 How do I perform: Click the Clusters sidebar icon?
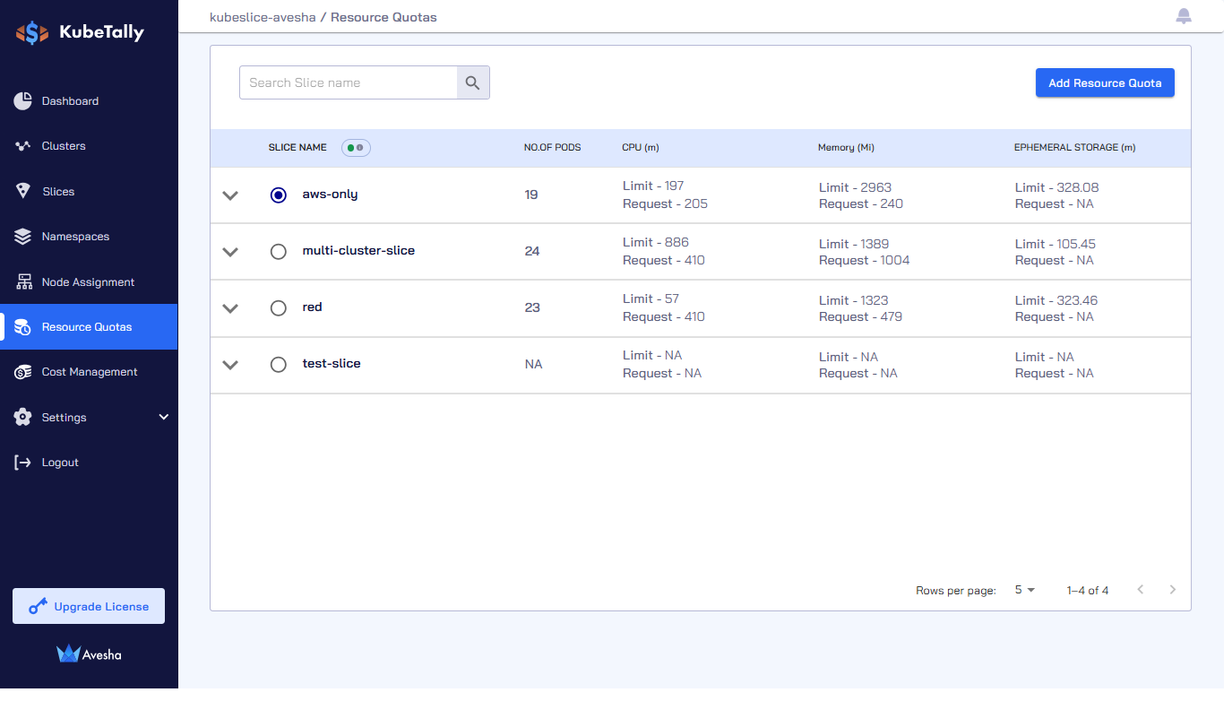pos(22,146)
